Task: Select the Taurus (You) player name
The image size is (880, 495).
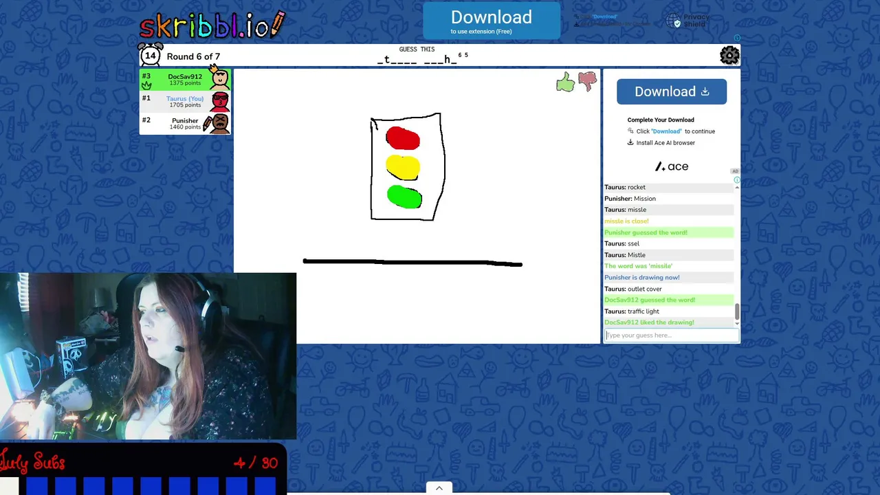Action: pyautogui.click(x=185, y=98)
